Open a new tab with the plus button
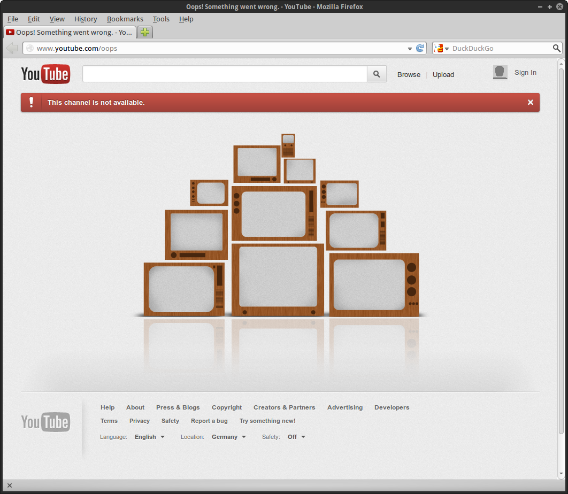 pyautogui.click(x=145, y=32)
